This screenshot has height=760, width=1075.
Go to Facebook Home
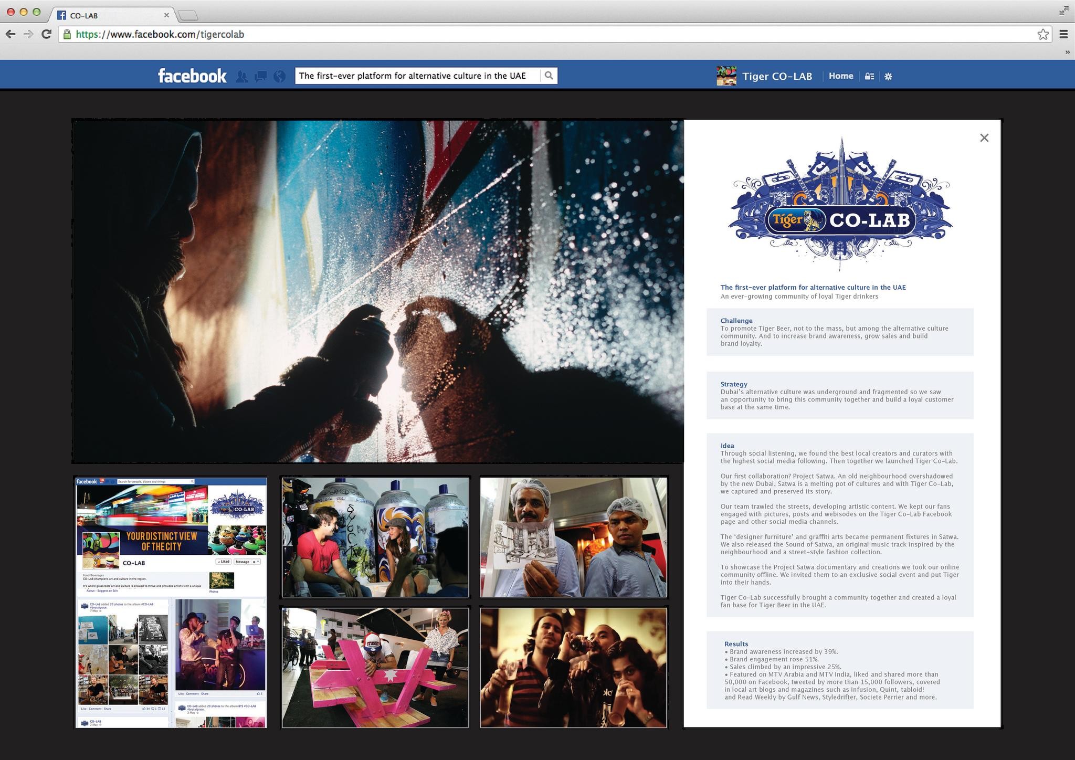[x=841, y=76]
